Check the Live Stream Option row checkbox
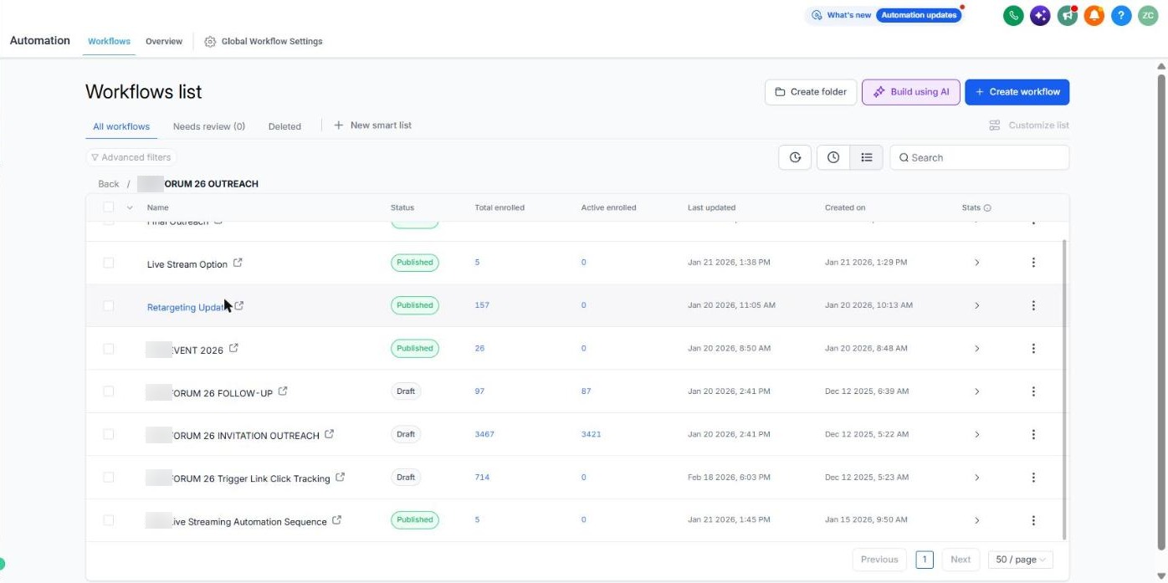Screen dimensions: 1168x583 [109, 263]
